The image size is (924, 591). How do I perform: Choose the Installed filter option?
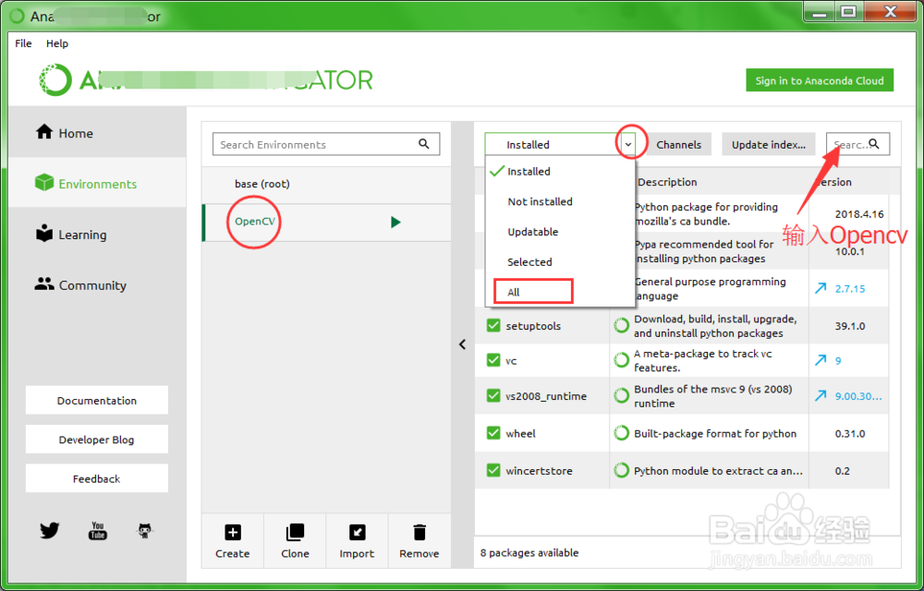click(560, 171)
